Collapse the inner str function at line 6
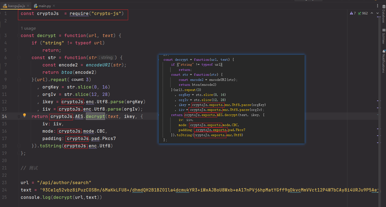The image size is (386, 207). (x=19, y=58)
